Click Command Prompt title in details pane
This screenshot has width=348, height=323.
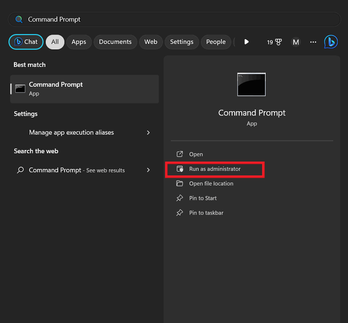(252, 113)
